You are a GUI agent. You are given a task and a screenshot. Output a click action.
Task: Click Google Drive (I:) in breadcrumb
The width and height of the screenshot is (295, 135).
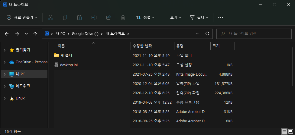(x=85, y=34)
